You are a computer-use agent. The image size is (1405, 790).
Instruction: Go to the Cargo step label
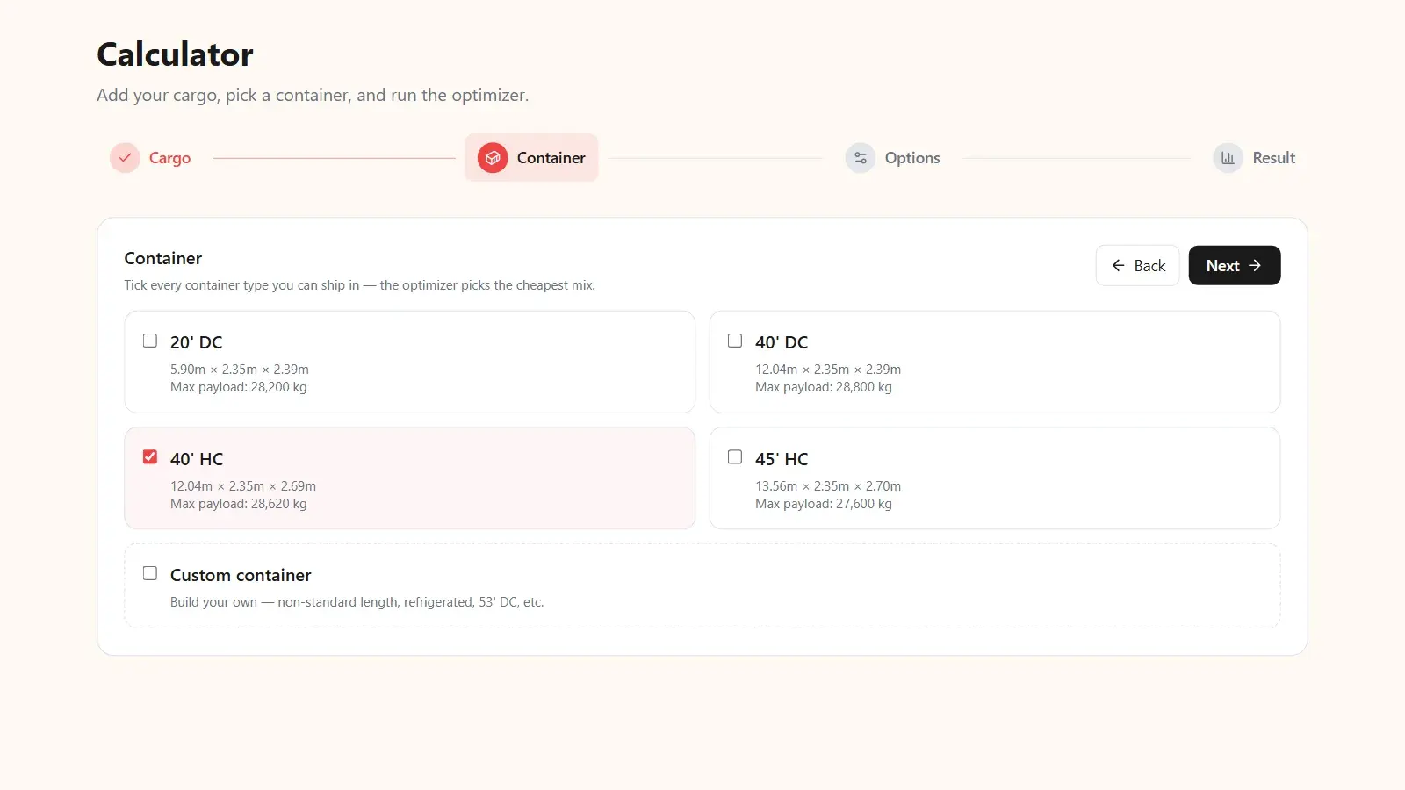[x=169, y=158]
